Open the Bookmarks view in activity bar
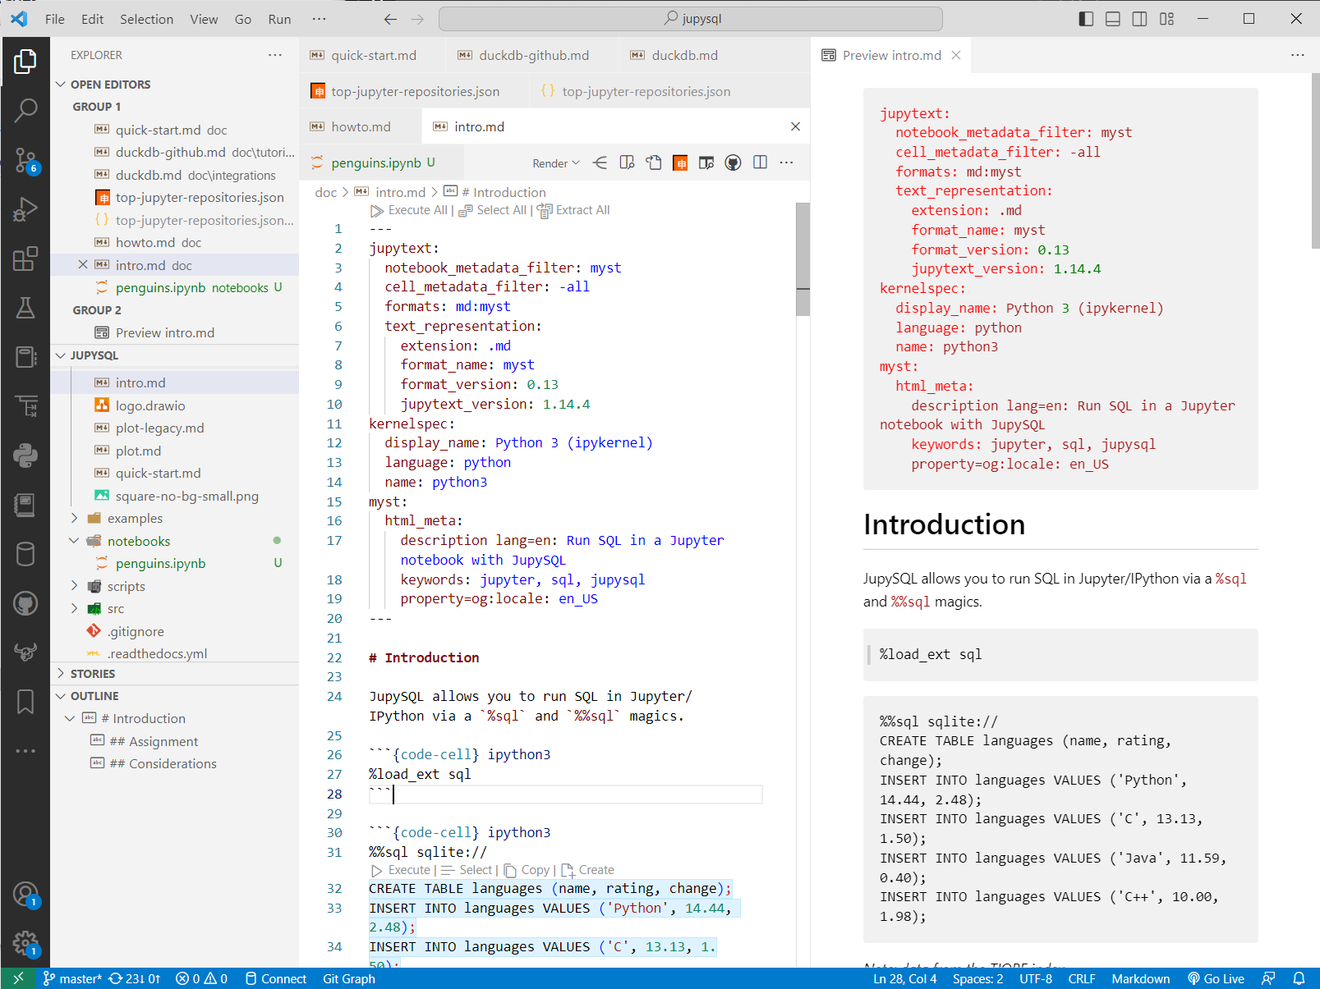The height and width of the screenshot is (989, 1320). [25, 702]
